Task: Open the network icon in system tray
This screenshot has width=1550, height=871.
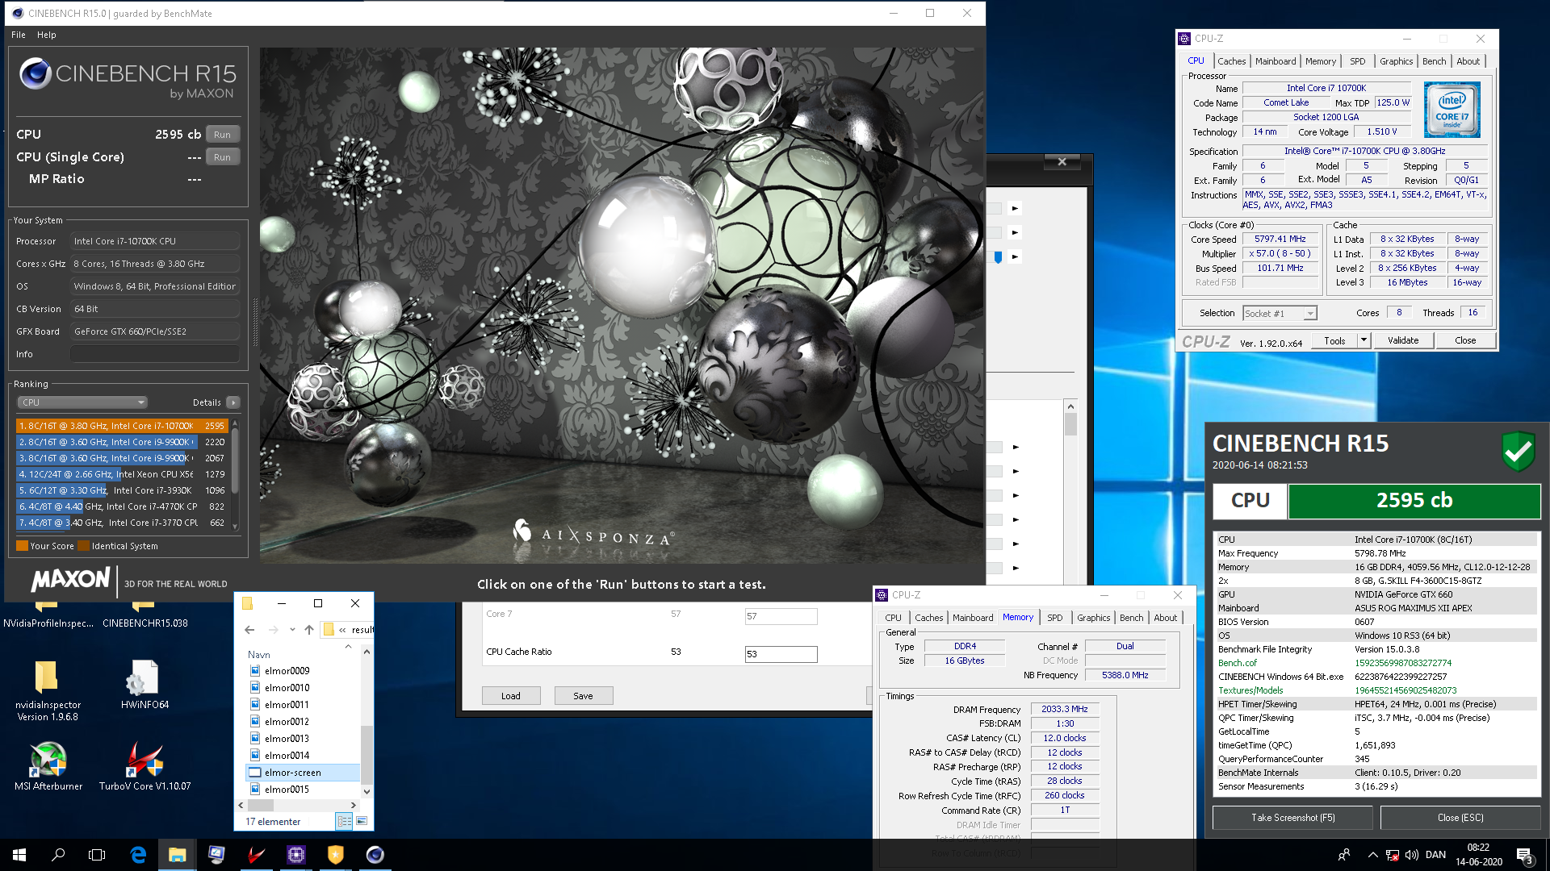Action: [x=1393, y=855]
